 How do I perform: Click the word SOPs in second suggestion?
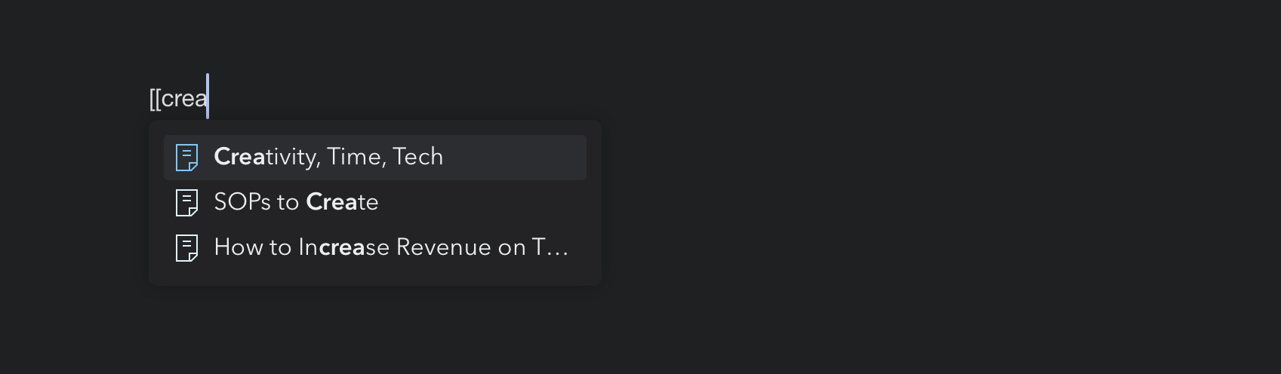pos(242,202)
